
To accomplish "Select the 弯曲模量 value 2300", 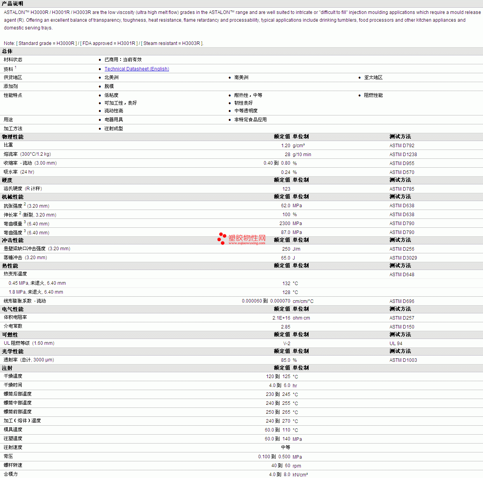I will point(285,224).
